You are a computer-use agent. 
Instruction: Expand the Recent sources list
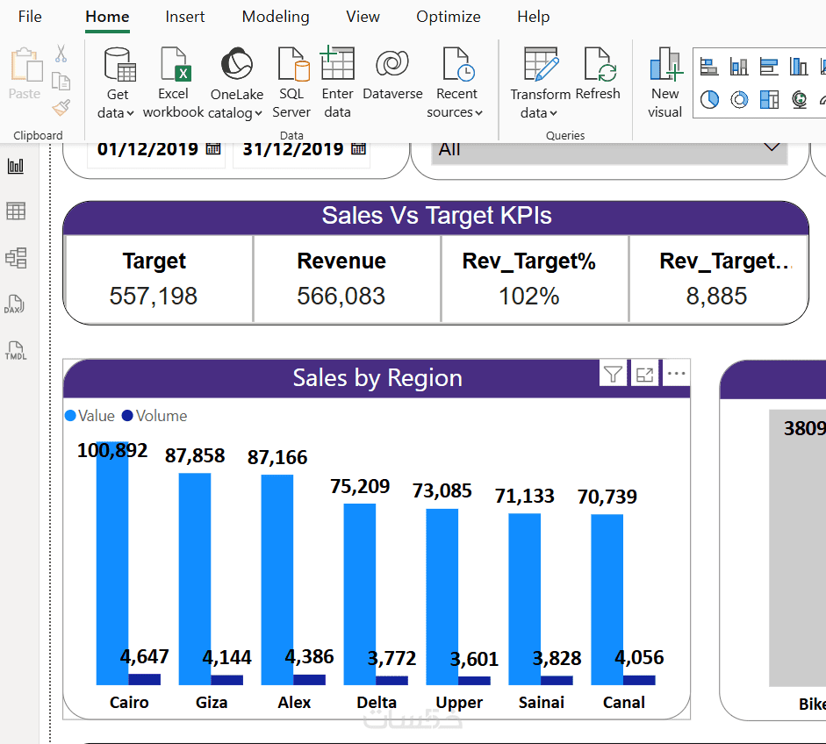pos(456,83)
